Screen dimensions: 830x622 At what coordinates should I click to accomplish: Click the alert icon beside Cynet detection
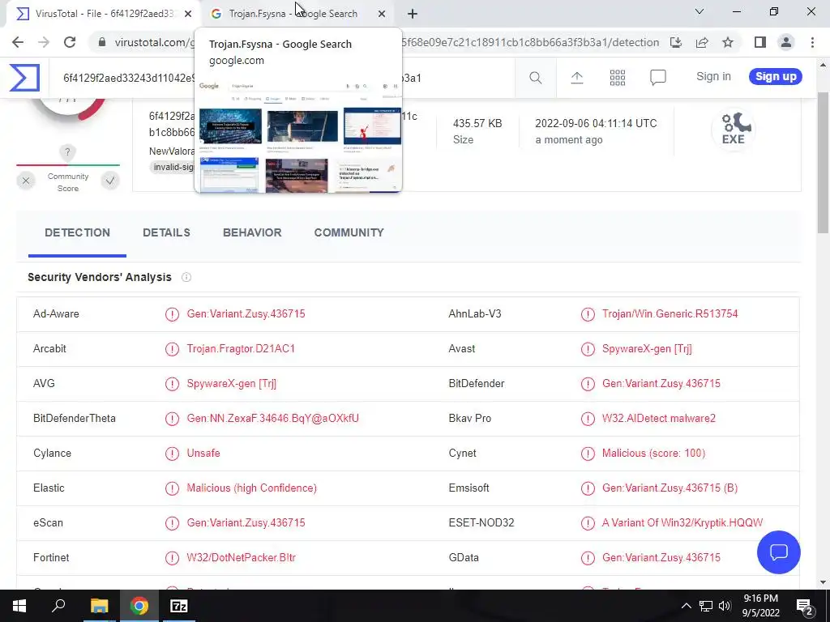pyautogui.click(x=588, y=454)
